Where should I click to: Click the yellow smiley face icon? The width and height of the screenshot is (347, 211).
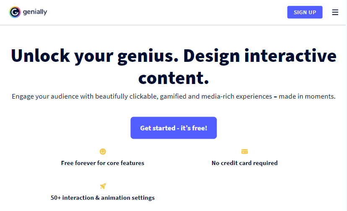point(103,151)
